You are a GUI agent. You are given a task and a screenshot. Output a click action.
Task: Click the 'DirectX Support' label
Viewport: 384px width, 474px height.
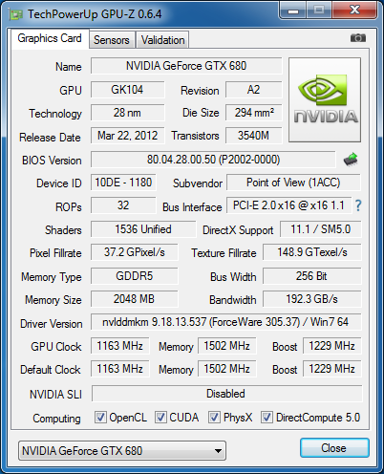[238, 230]
